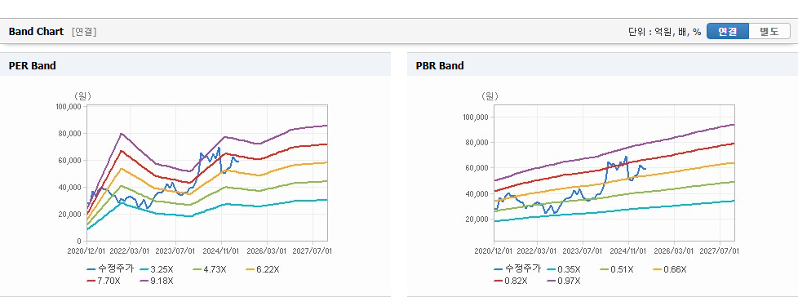Click the 2026/03/01 label on PBR chart
The height and width of the screenshot is (297, 798).
(x=673, y=250)
